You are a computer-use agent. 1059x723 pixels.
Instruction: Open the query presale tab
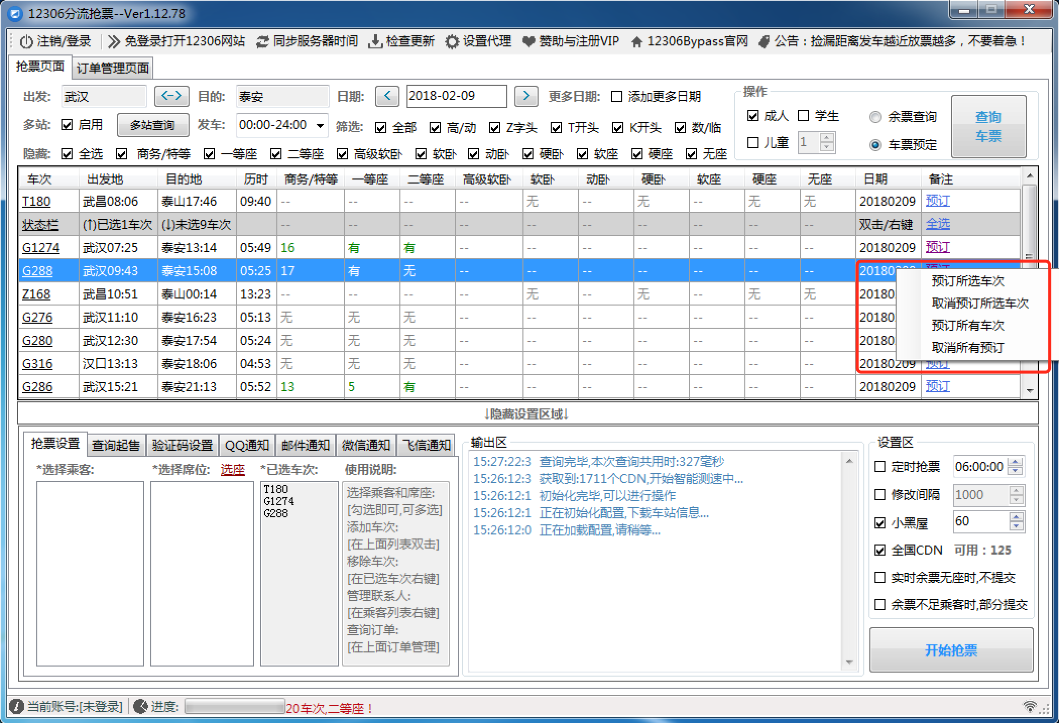[116, 445]
